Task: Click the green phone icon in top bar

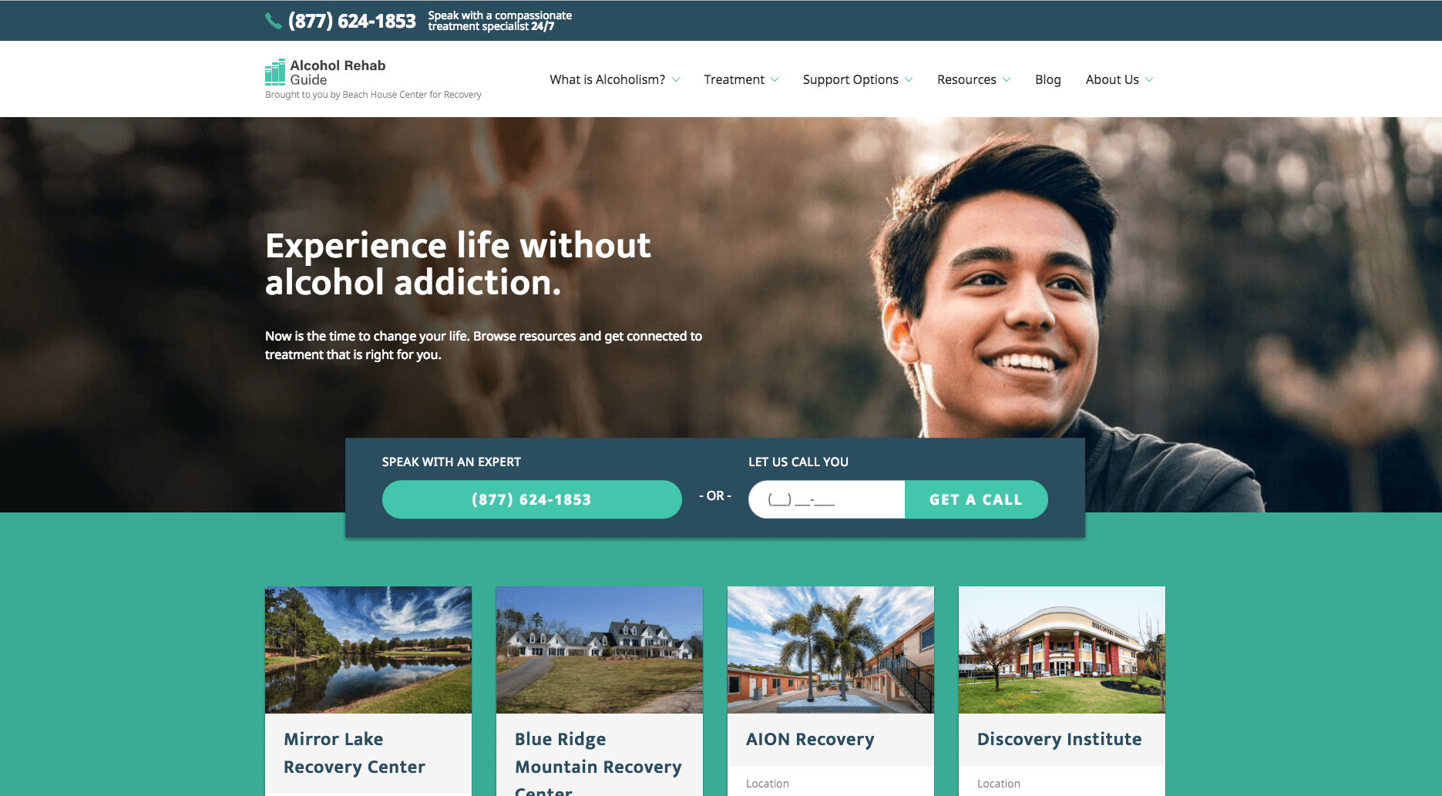Action: click(x=273, y=21)
